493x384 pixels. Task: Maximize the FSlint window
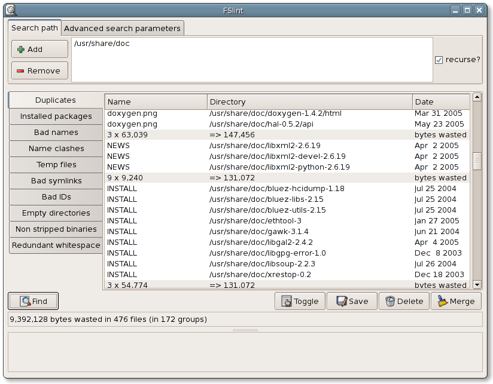coord(467,10)
